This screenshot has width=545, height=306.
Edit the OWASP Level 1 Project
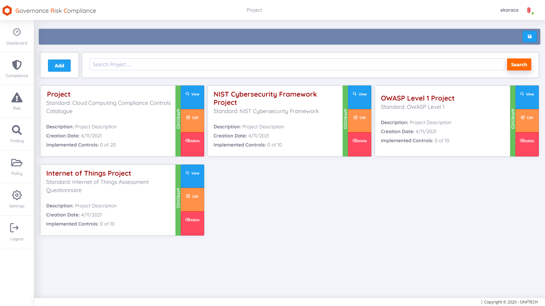coord(527,121)
